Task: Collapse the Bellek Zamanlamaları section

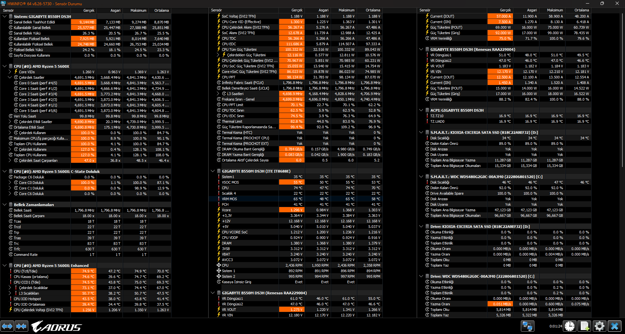Action: coord(5,205)
